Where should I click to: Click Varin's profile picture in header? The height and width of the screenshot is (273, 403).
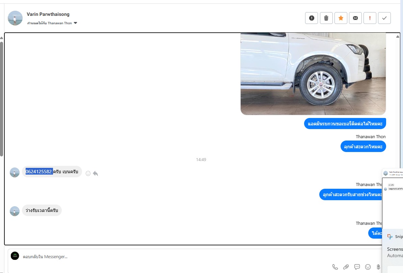[x=15, y=18]
